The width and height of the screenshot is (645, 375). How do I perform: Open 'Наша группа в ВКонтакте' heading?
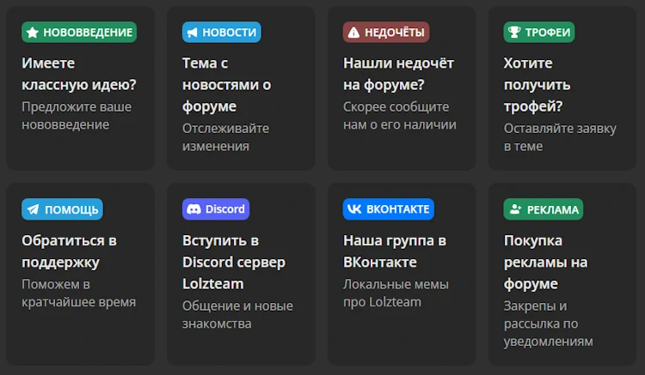tap(395, 251)
